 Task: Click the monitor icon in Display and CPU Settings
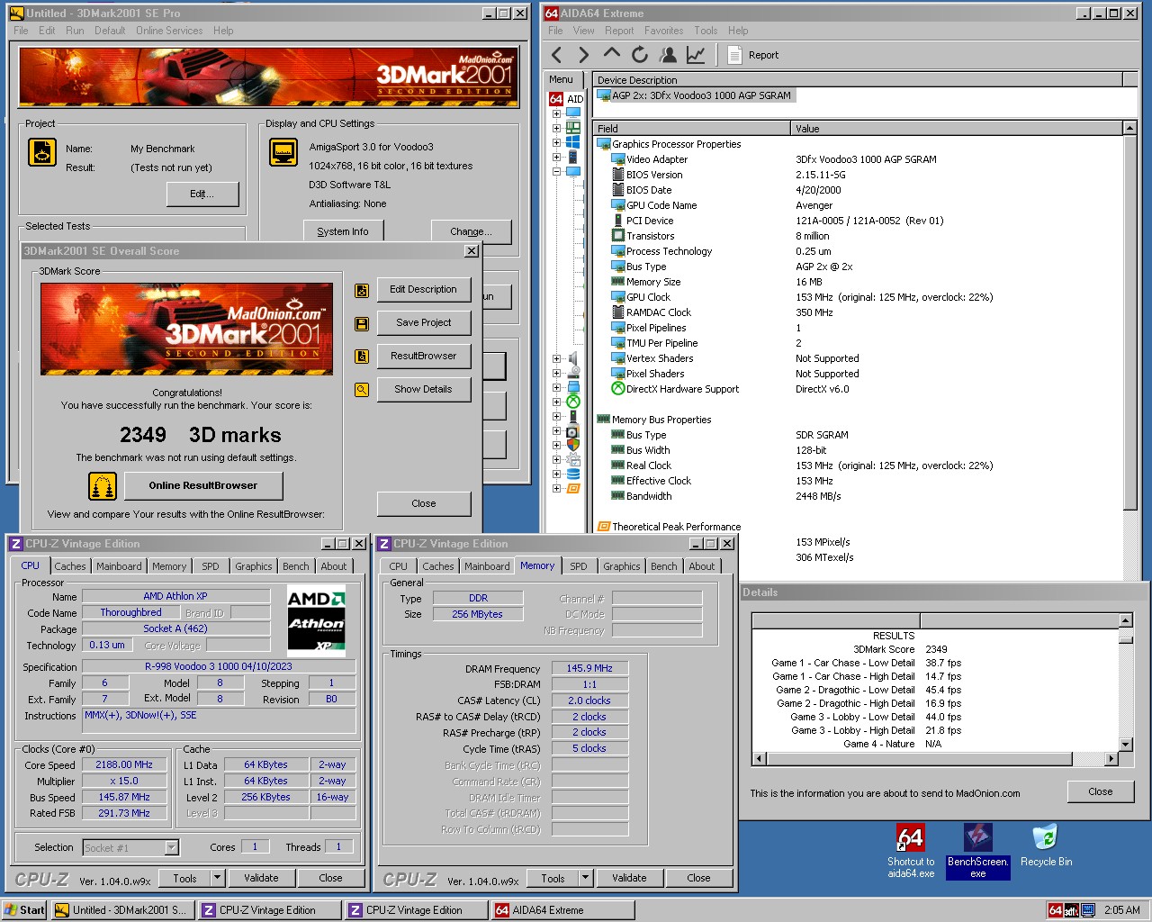[283, 152]
